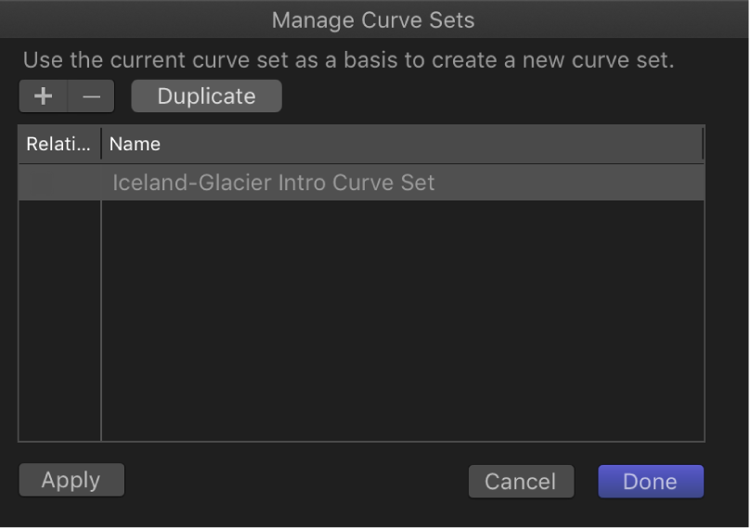Viewport: 751px width, 528px height.
Task: Cancel the Manage Curve Sets dialog
Action: click(521, 482)
